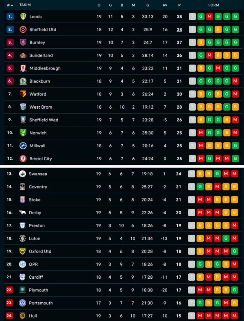This screenshot has height=321, width=244.
Task: Click the Plymouth club badge
Action: click(x=22, y=290)
